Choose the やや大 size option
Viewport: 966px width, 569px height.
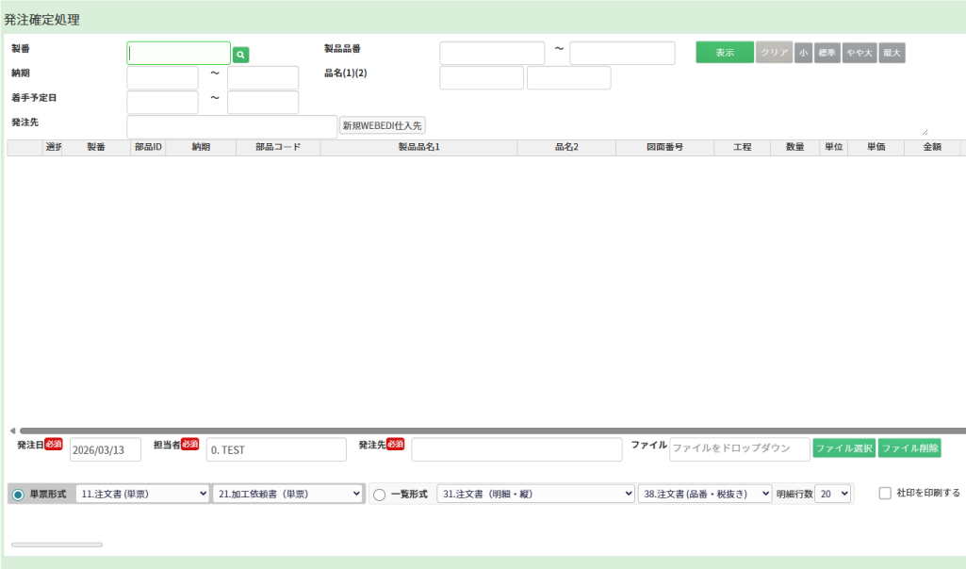pos(860,53)
